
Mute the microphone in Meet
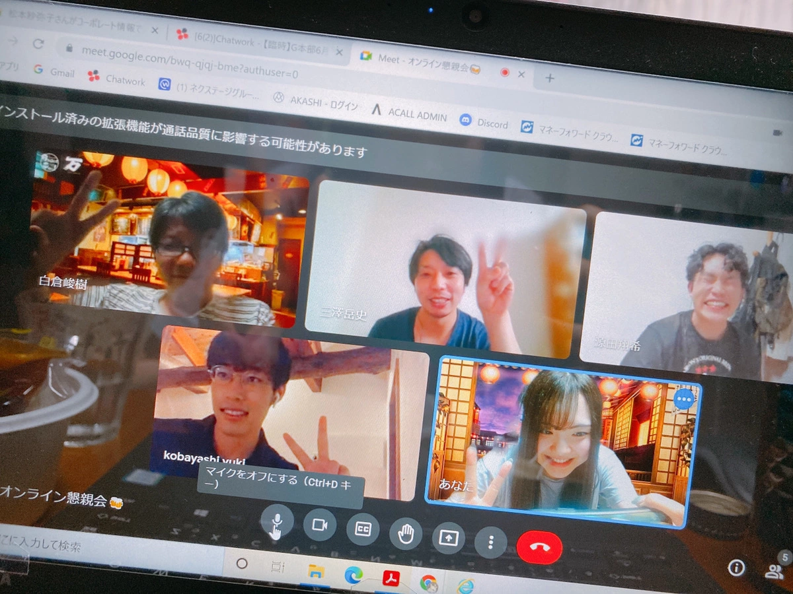277,522
